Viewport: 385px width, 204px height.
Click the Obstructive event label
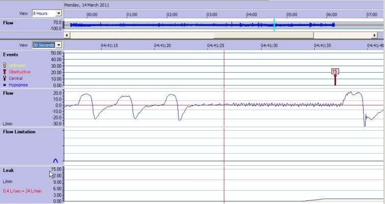[x=19, y=72]
